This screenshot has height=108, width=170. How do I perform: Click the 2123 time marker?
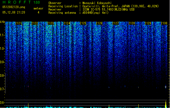point(51,23)
